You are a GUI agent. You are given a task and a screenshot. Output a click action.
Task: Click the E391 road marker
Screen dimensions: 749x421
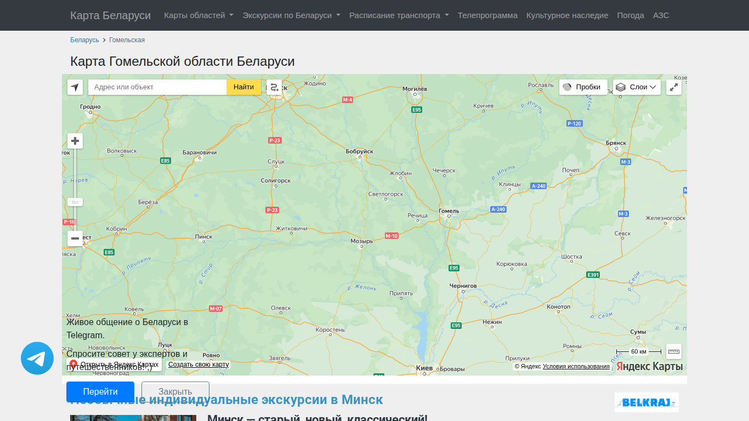pos(593,275)
